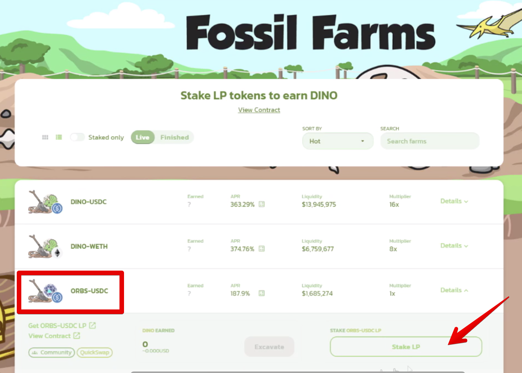Click the ORBS-USDC farm token icon

click(45, 291)
